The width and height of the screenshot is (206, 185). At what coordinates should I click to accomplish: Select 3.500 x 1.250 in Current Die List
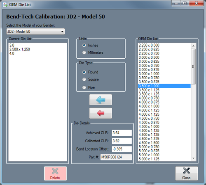tap(37, 49)
